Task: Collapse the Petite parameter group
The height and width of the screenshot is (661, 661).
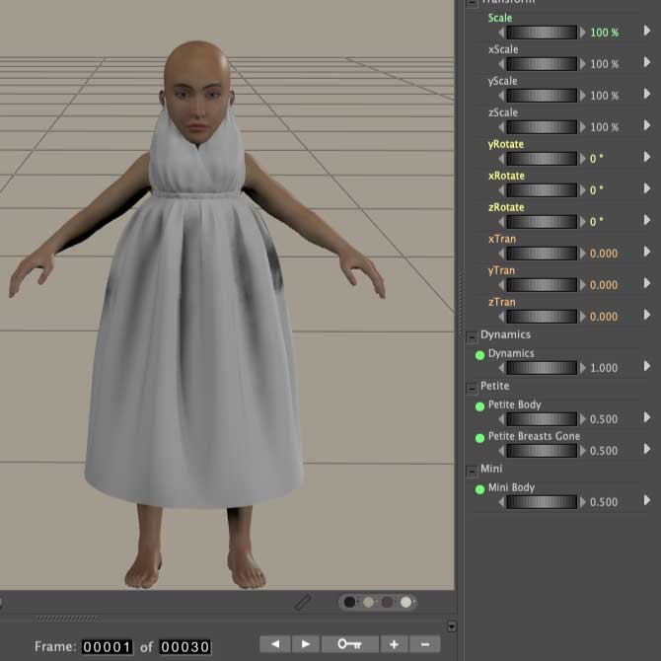Action: pyautogui.click(x=472, y=387)
